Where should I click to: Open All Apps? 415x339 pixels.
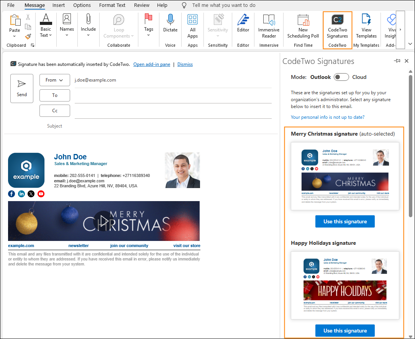click(x=192, y=26)
